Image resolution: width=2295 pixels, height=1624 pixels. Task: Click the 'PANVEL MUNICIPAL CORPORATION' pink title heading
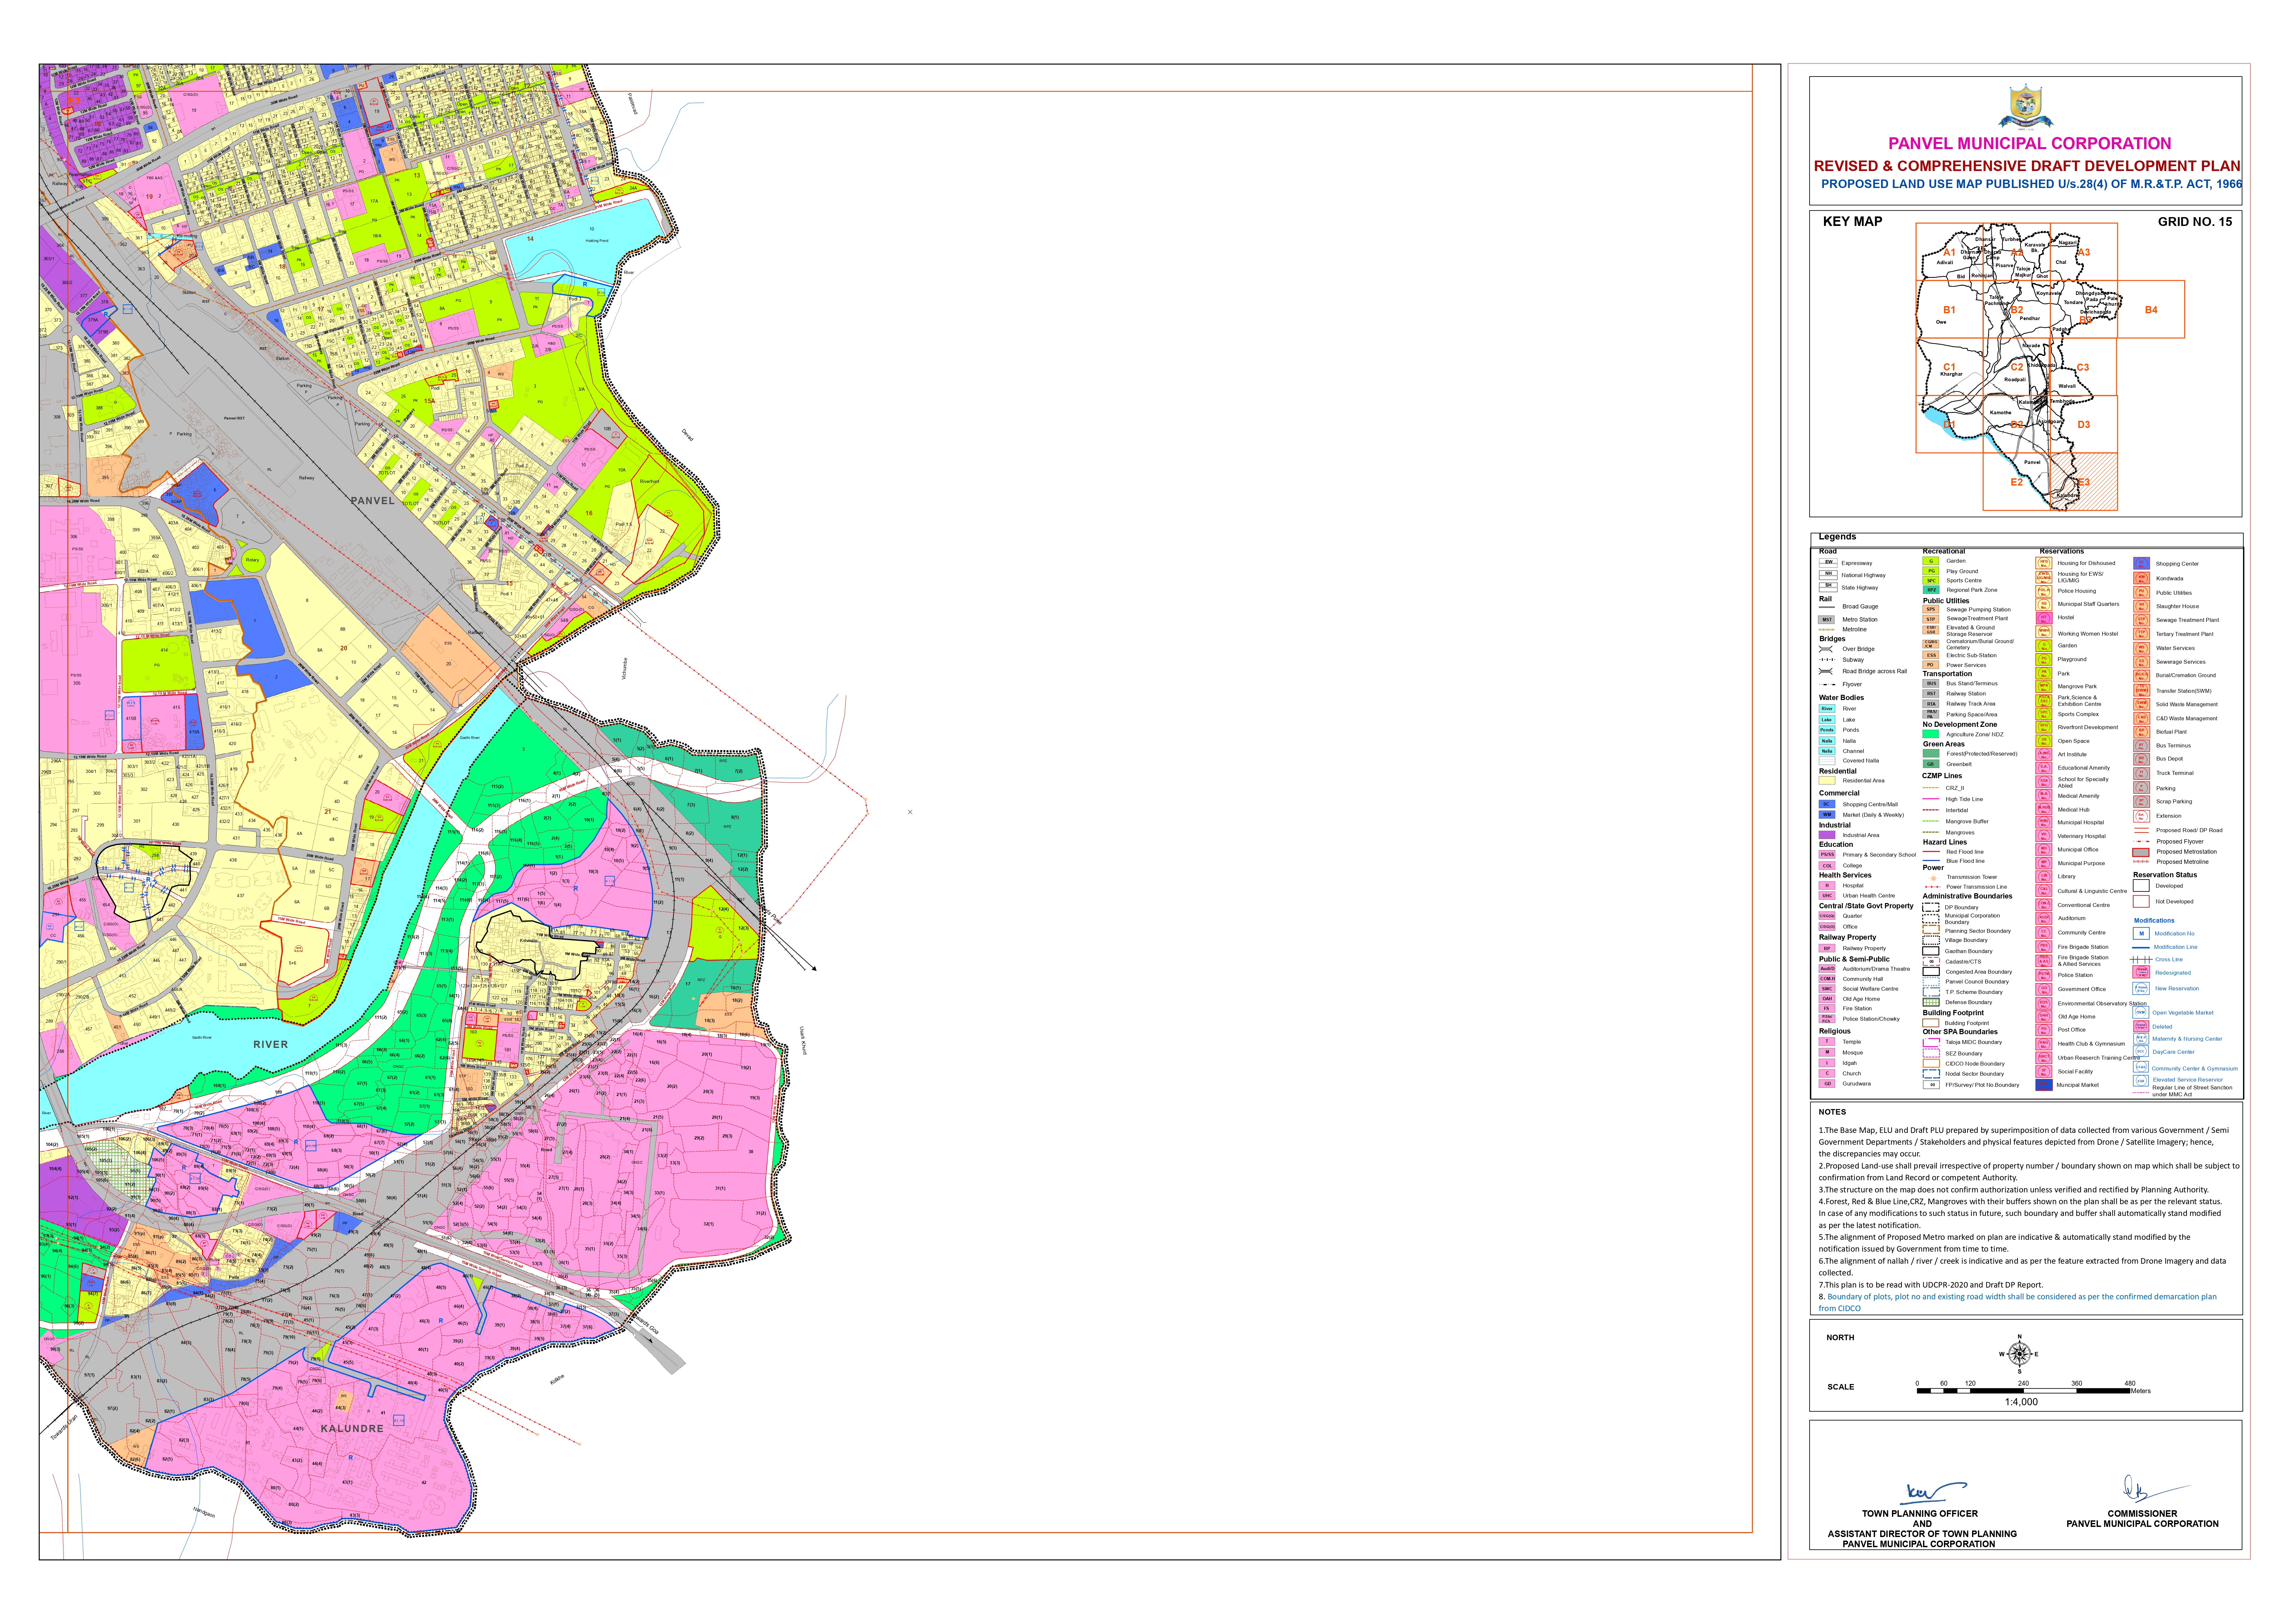2029,144
